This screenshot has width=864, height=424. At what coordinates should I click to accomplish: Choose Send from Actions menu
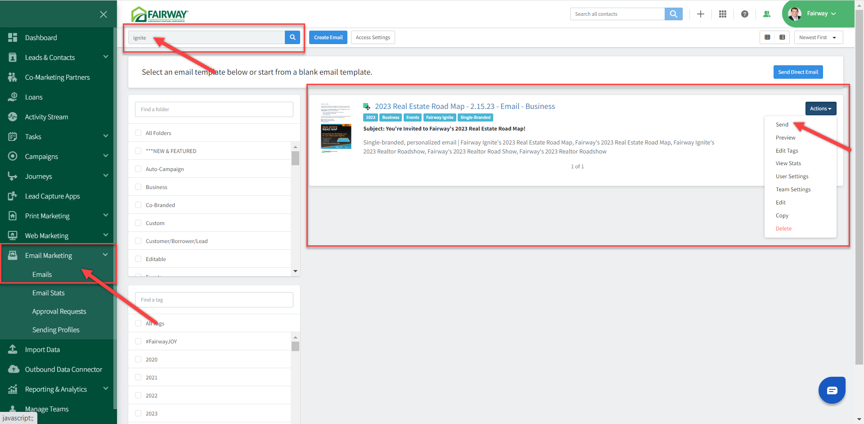pos(782,125)
